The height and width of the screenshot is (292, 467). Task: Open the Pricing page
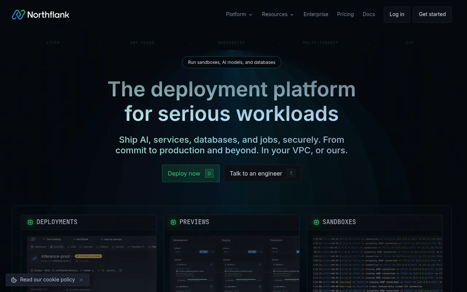346,14
